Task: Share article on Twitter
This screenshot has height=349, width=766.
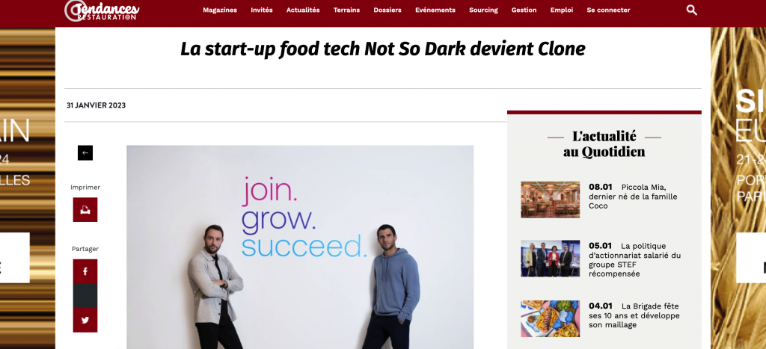Action: (x=85, y=320)
